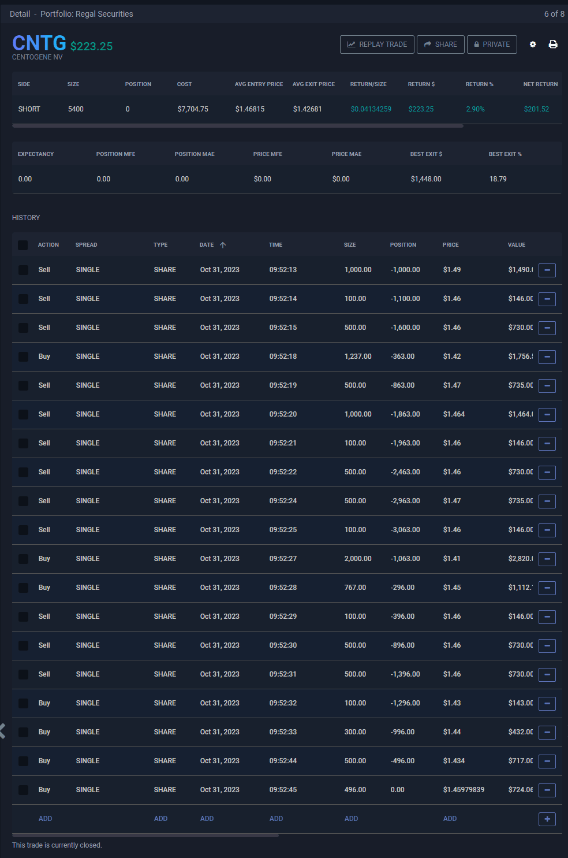This screenshot has height=858, width=568.
Task: Check the box for the 09:52:14 Sell row
Action: pos(23,299)
